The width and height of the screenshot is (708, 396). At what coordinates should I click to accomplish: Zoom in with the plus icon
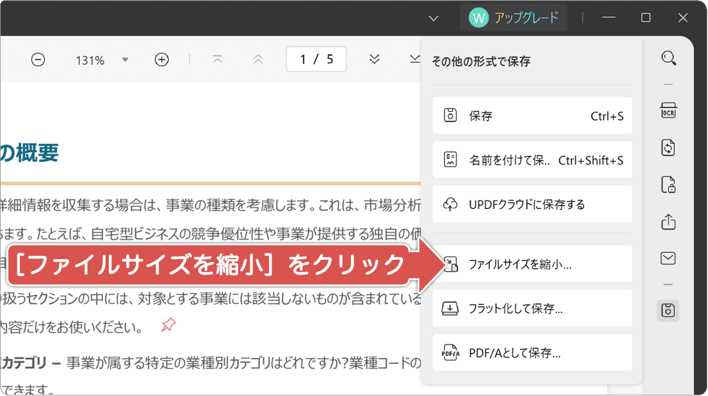(162, 59)
